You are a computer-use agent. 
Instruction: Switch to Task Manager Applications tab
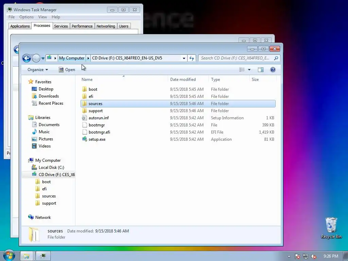(20, 26)
